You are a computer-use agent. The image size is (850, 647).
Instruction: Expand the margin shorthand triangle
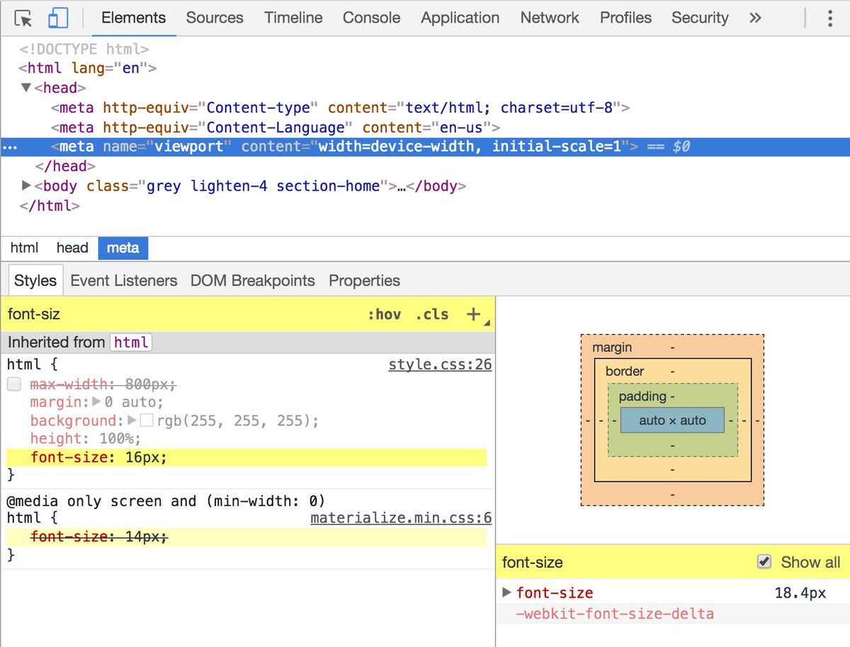pos(97,402)
